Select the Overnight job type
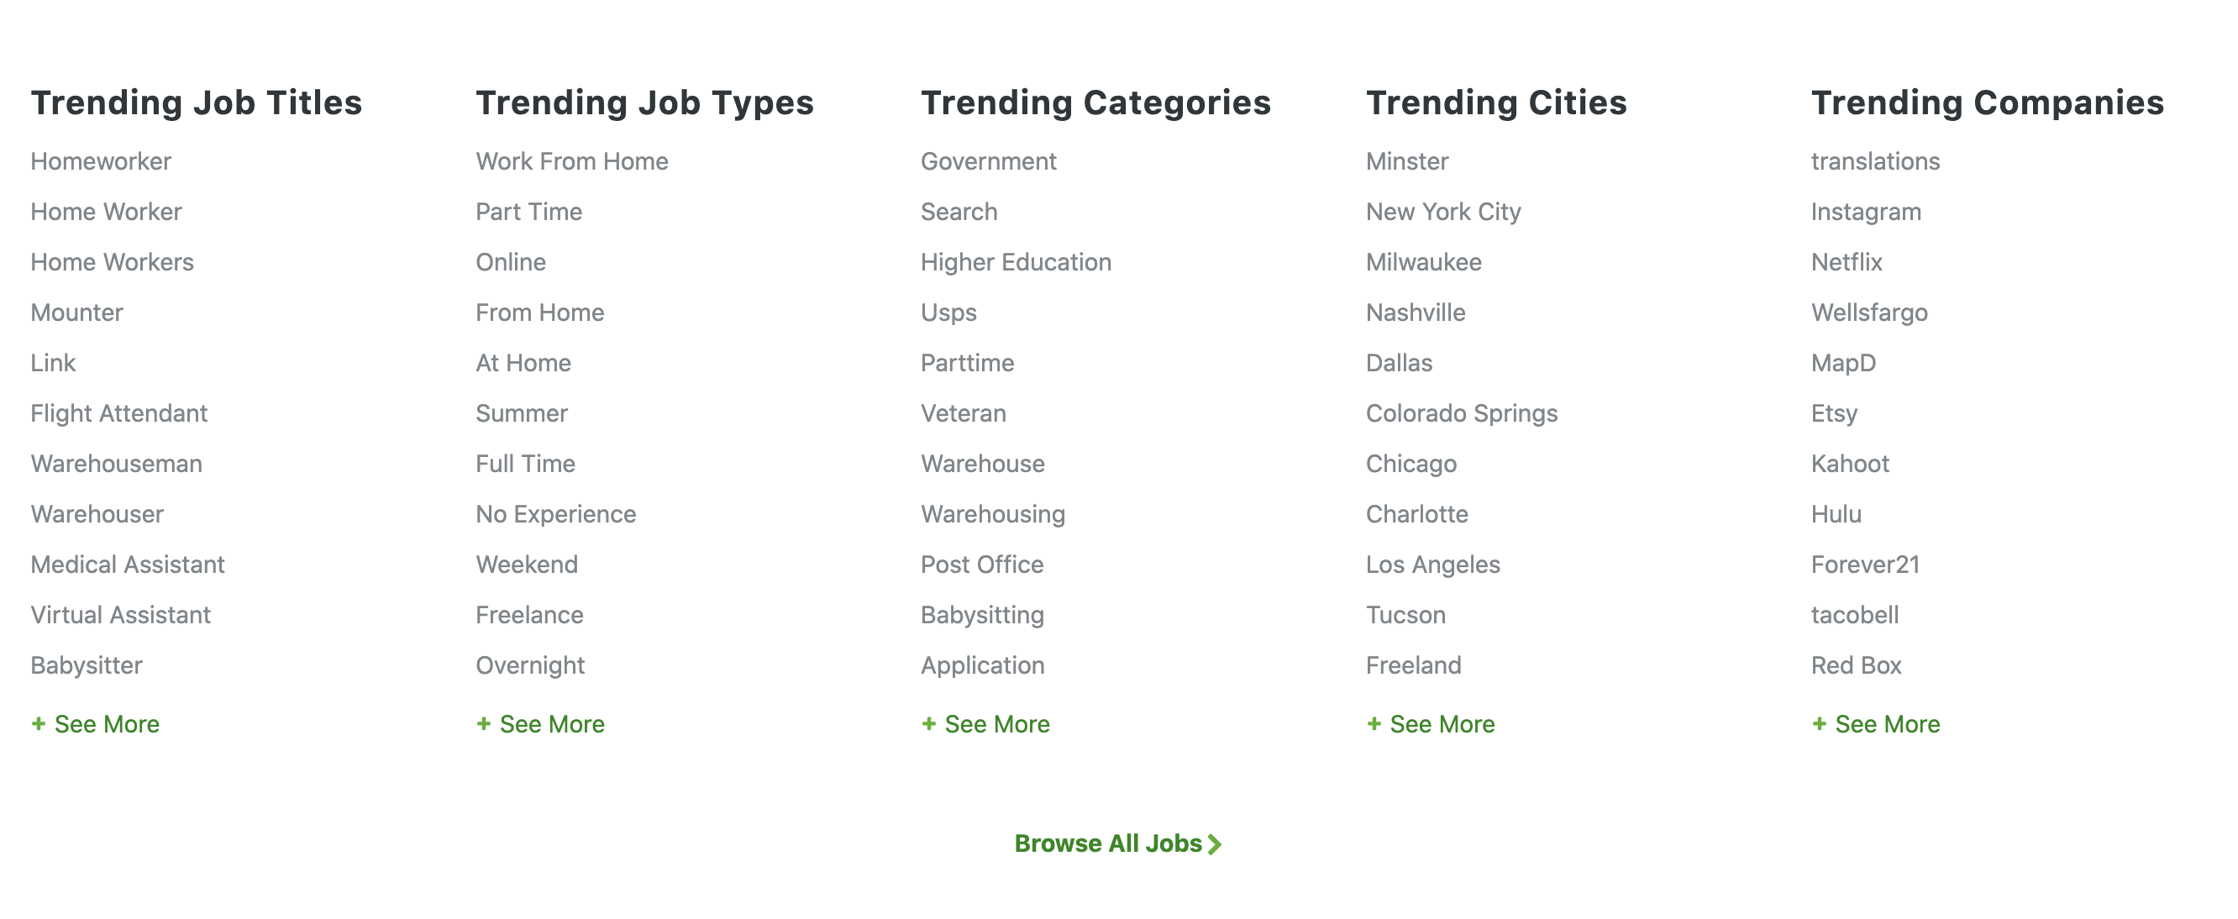The image size is (2238, 919). pyautogui.click(x=529, y=664)
